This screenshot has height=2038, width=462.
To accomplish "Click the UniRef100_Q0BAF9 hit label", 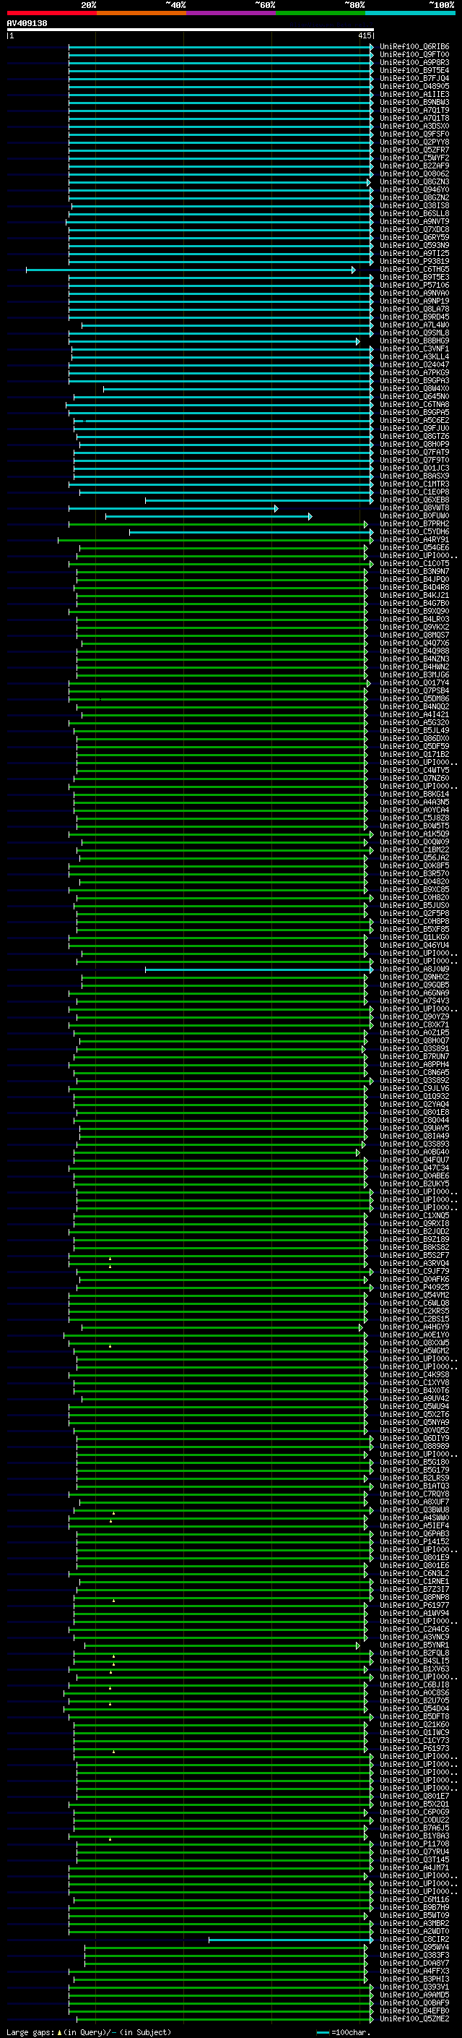I will coord(414,2003).
